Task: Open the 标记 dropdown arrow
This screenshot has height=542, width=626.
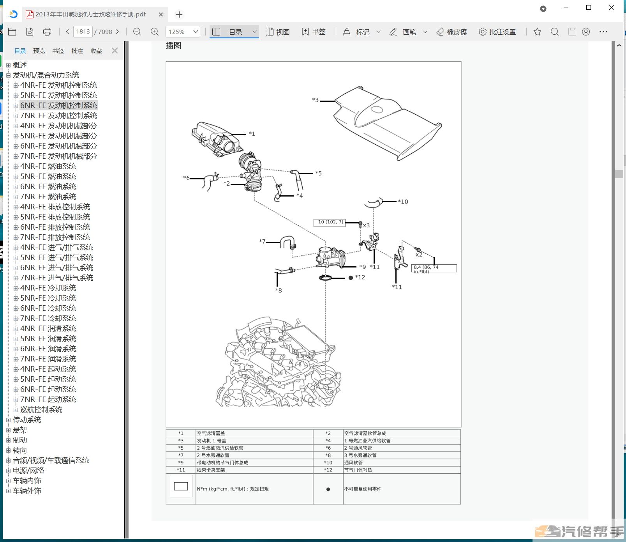Action: point(378,32)
